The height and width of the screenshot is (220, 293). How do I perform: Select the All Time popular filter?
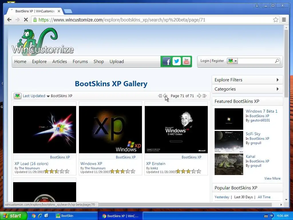(x=264, y=197)
